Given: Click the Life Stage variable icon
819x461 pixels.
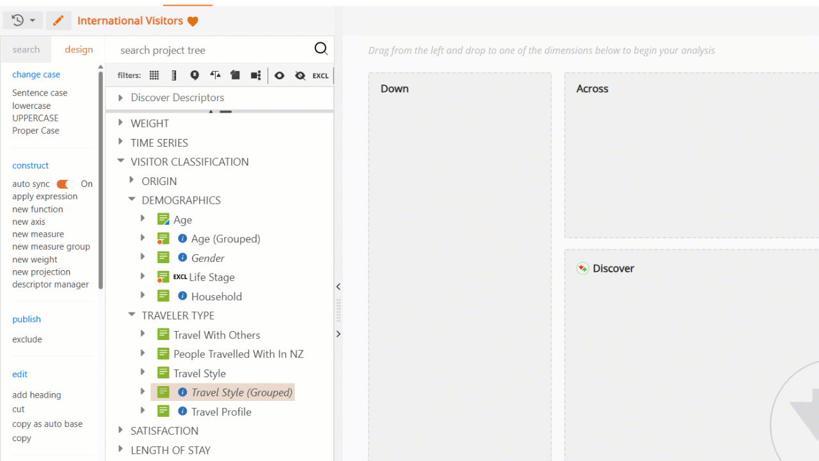Looking at the screenshot, I should pos(163,277).
